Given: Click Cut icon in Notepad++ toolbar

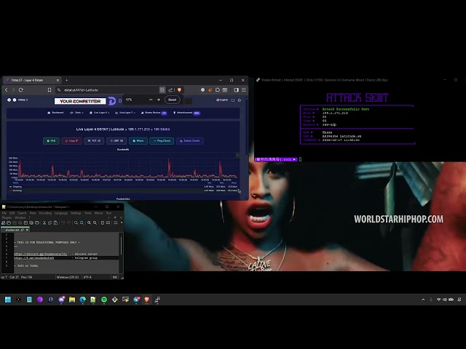Looking at the screenshot, I should (44, 223).
